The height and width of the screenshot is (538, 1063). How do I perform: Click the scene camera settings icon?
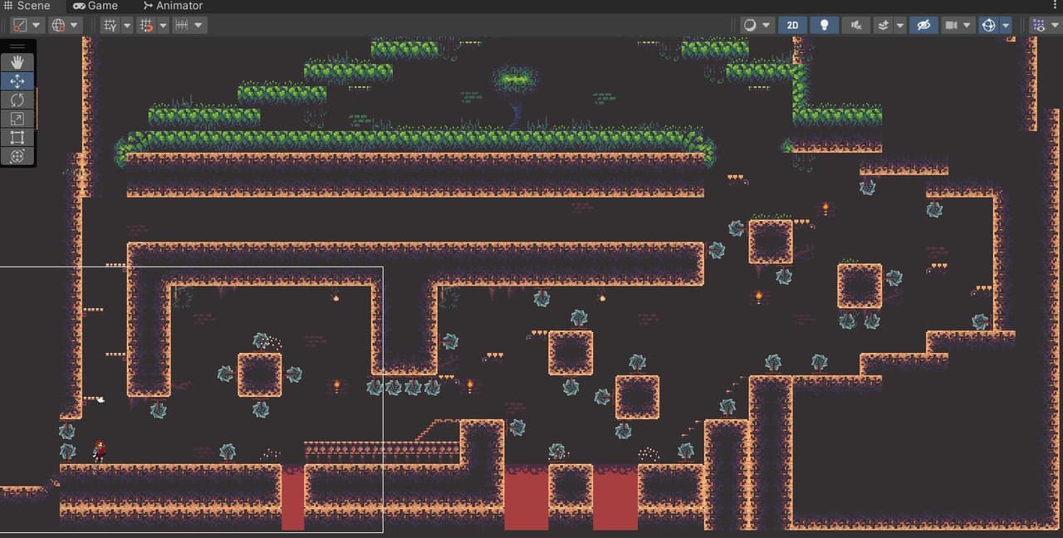[951, 25]
